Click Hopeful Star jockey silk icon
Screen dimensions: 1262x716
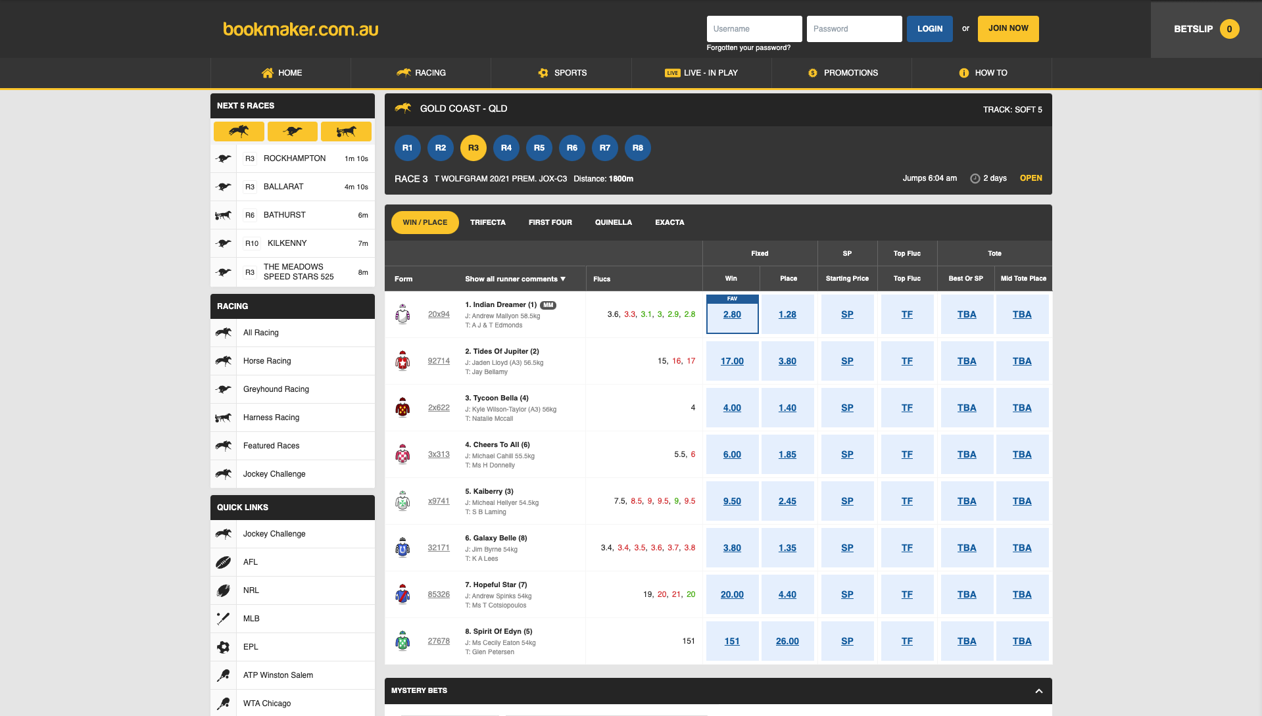click(x=402, y=594)
